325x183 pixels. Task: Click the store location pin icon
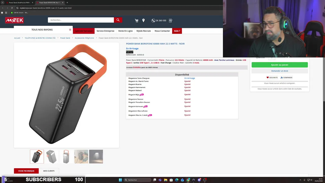[143, 20]
